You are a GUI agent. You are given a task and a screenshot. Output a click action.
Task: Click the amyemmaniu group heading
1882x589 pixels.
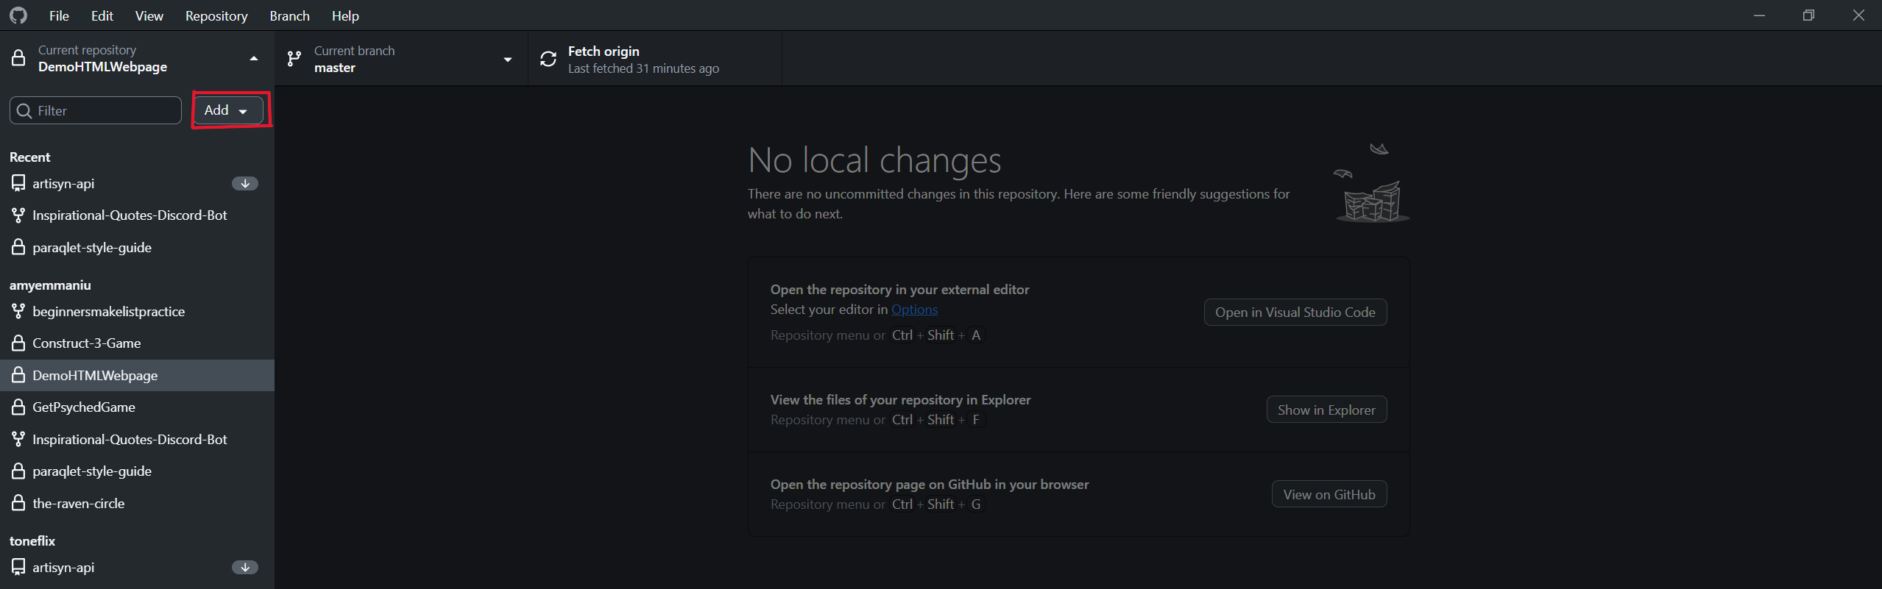(50, 285)
